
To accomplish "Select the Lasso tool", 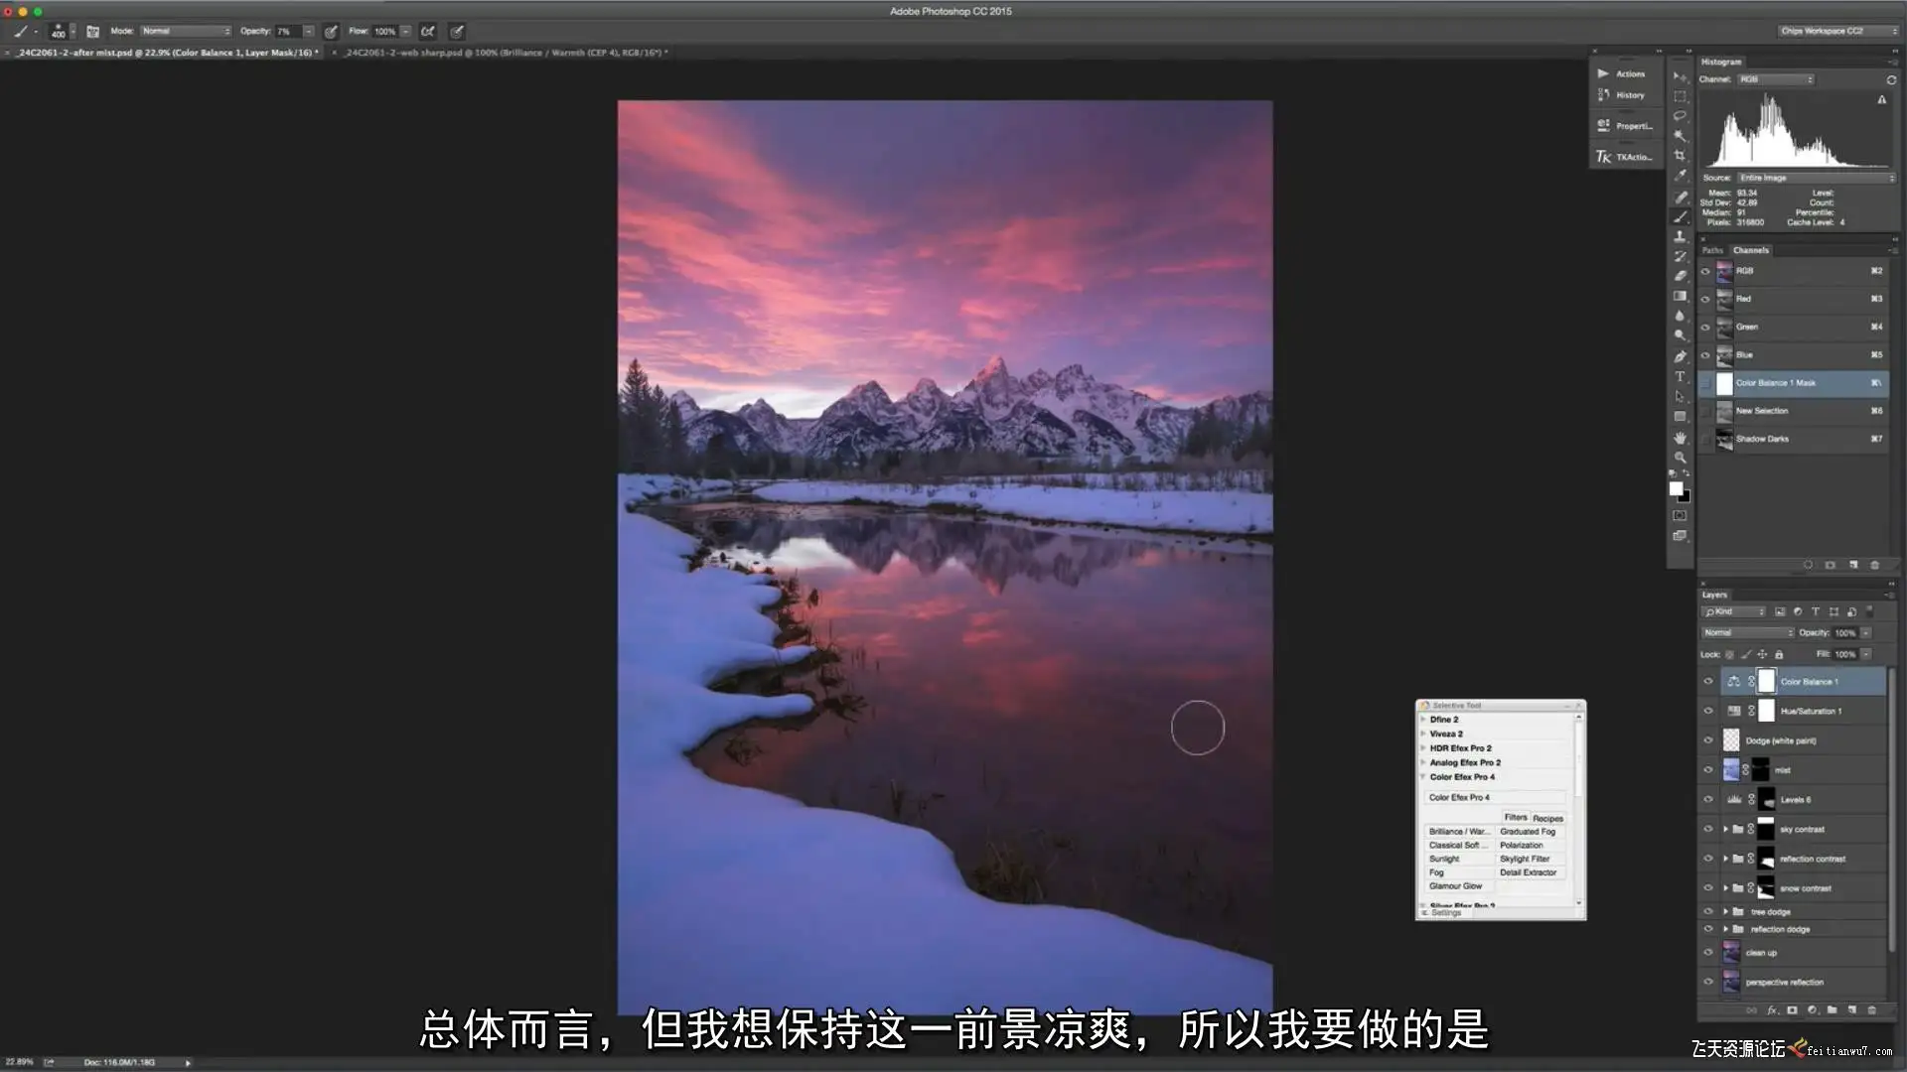I will pos(1680,116).
